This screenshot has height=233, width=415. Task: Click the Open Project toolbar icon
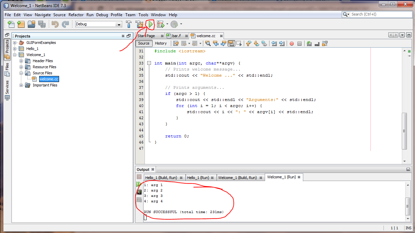31,24
